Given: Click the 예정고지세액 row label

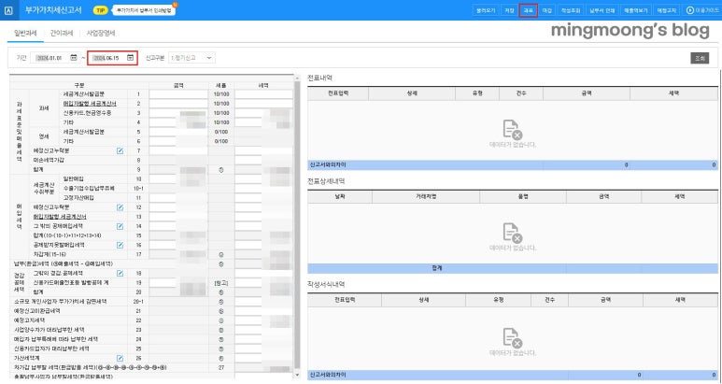Looking at the screenshot, I should [x=30, y=320].
